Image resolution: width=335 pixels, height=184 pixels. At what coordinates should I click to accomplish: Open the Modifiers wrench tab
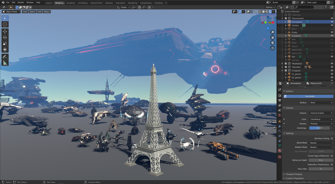coord(280,126)
